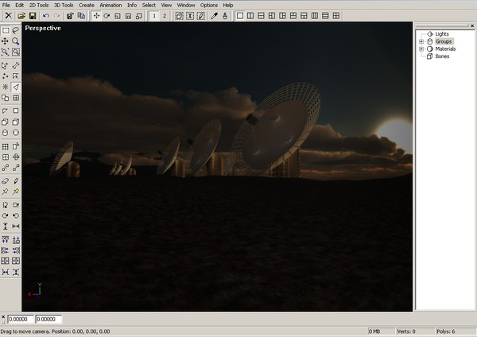
Task: Choose the two vertical panes viewport layout
Action: click(x=250, y=16)
